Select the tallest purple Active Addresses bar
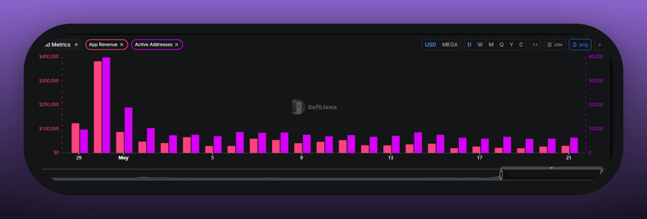This screenshot has height=219, width=647. pyautogui.click(x=106, y=105)
